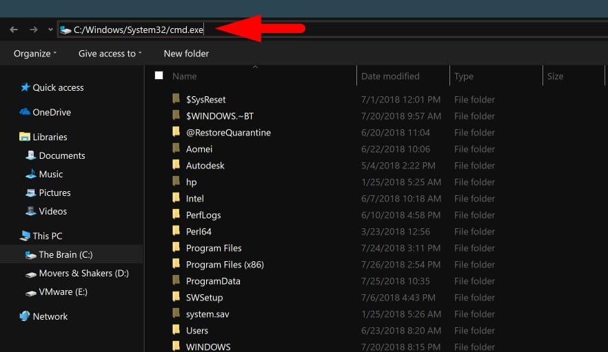Select the Users folder
This screenshot has height=352, width=608.
tap(197, 331)
